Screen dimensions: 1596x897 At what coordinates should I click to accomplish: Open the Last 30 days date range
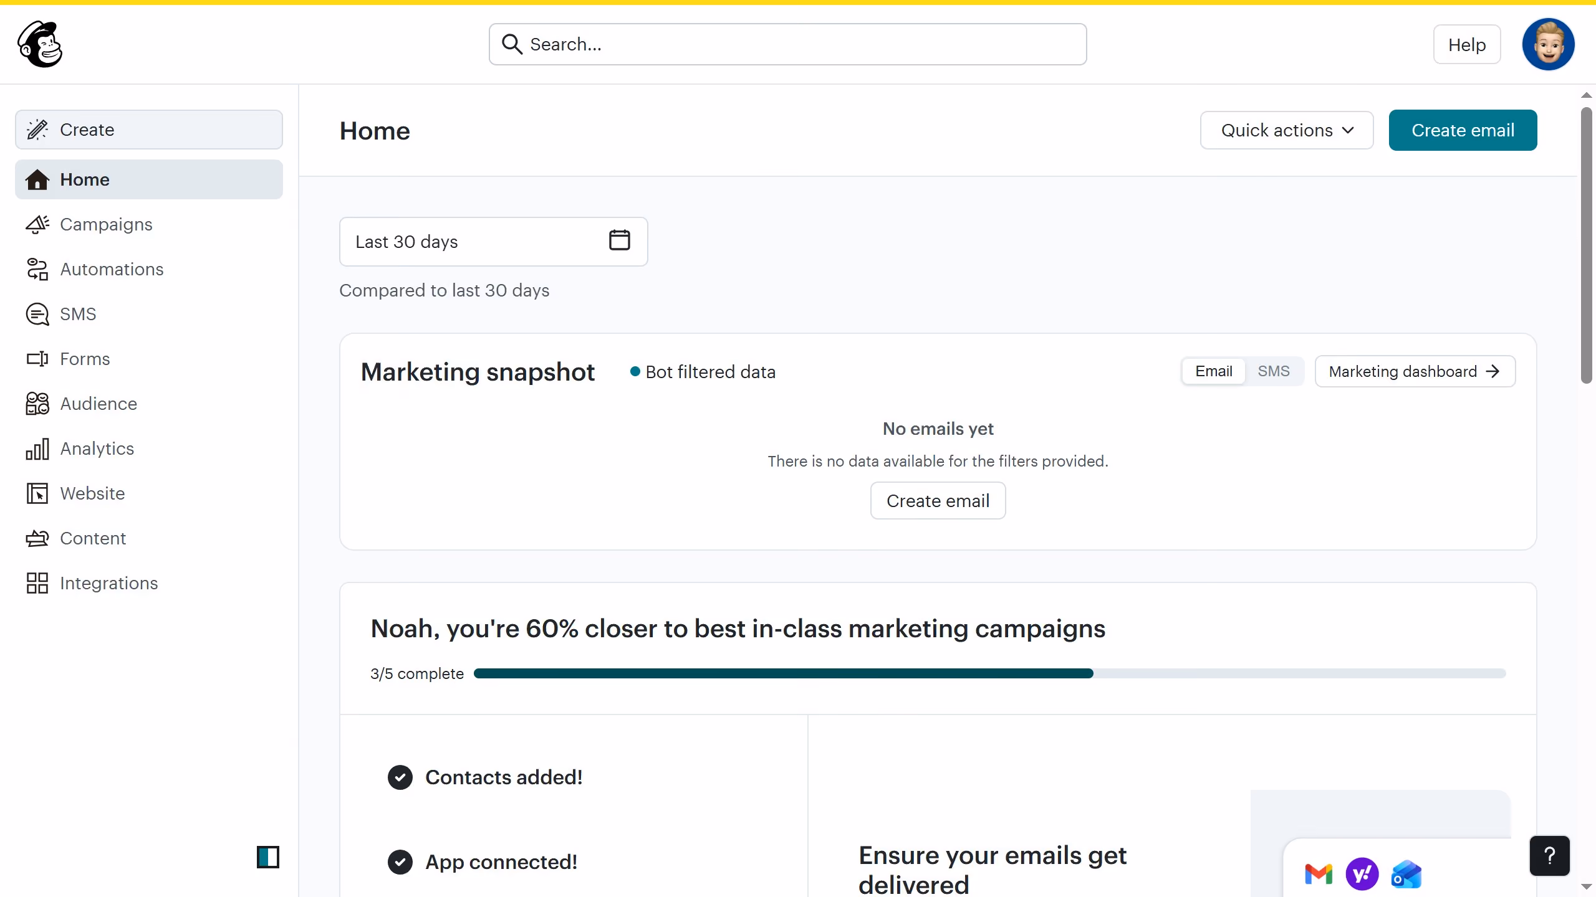(494, 242)
